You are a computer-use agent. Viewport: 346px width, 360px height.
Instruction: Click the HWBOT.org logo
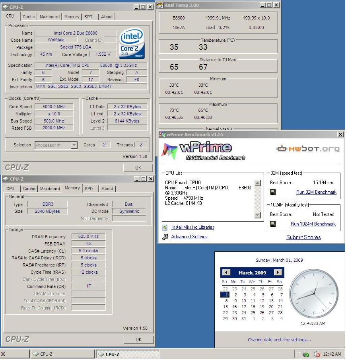coord(308,149)
